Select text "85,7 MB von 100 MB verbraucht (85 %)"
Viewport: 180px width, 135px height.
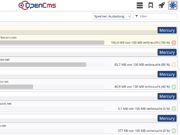tap(142, 65)
